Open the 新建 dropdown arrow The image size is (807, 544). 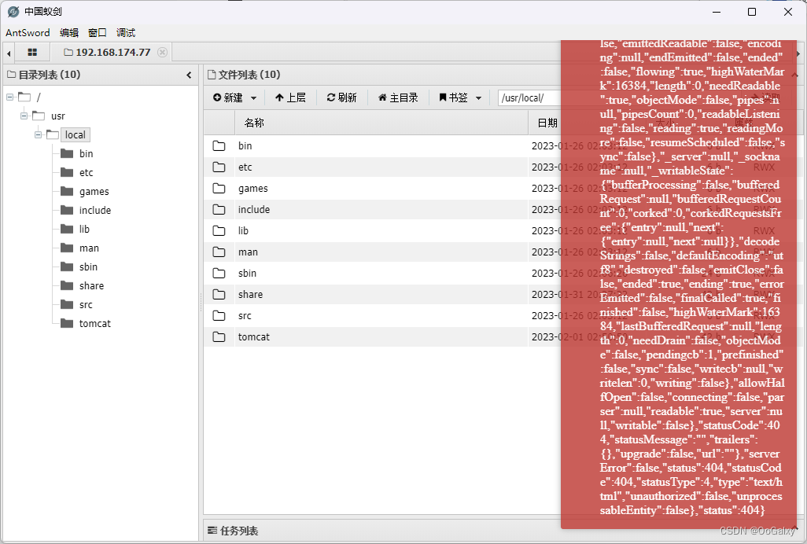(x=253, y=97)
